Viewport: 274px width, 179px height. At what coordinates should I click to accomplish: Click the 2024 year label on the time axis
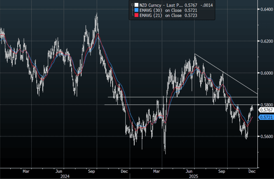tap(65, 176)
